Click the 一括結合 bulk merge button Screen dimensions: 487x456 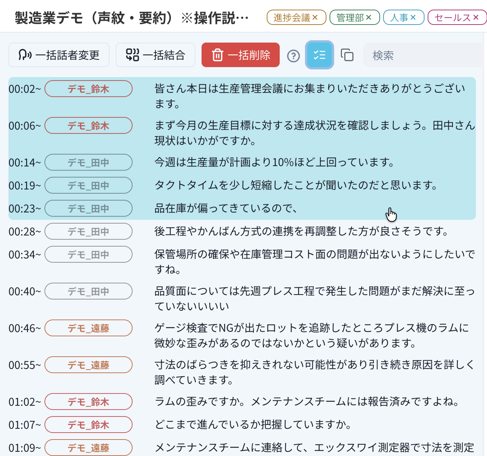tap(156, 55)
